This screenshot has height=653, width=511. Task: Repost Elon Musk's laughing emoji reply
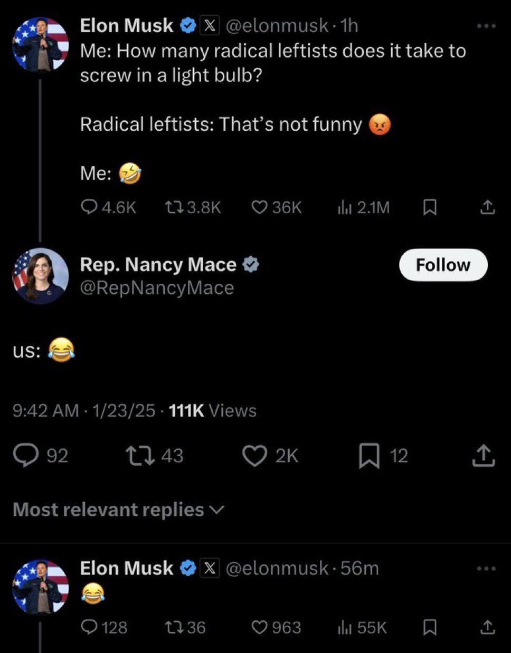[172, 628]
